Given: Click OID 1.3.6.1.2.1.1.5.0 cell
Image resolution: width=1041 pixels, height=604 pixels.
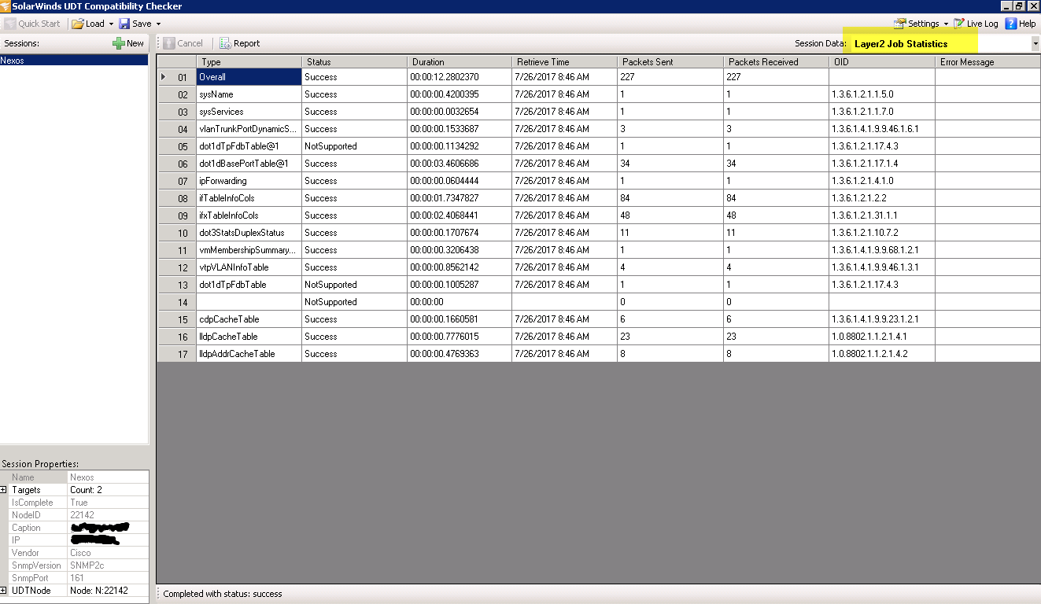Looking at the screenshot, I should 882,94.
